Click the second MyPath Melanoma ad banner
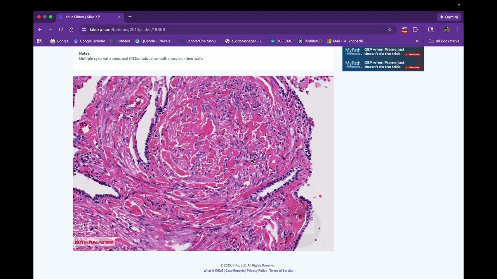This screenshot has width=497, height=279. 383,65
